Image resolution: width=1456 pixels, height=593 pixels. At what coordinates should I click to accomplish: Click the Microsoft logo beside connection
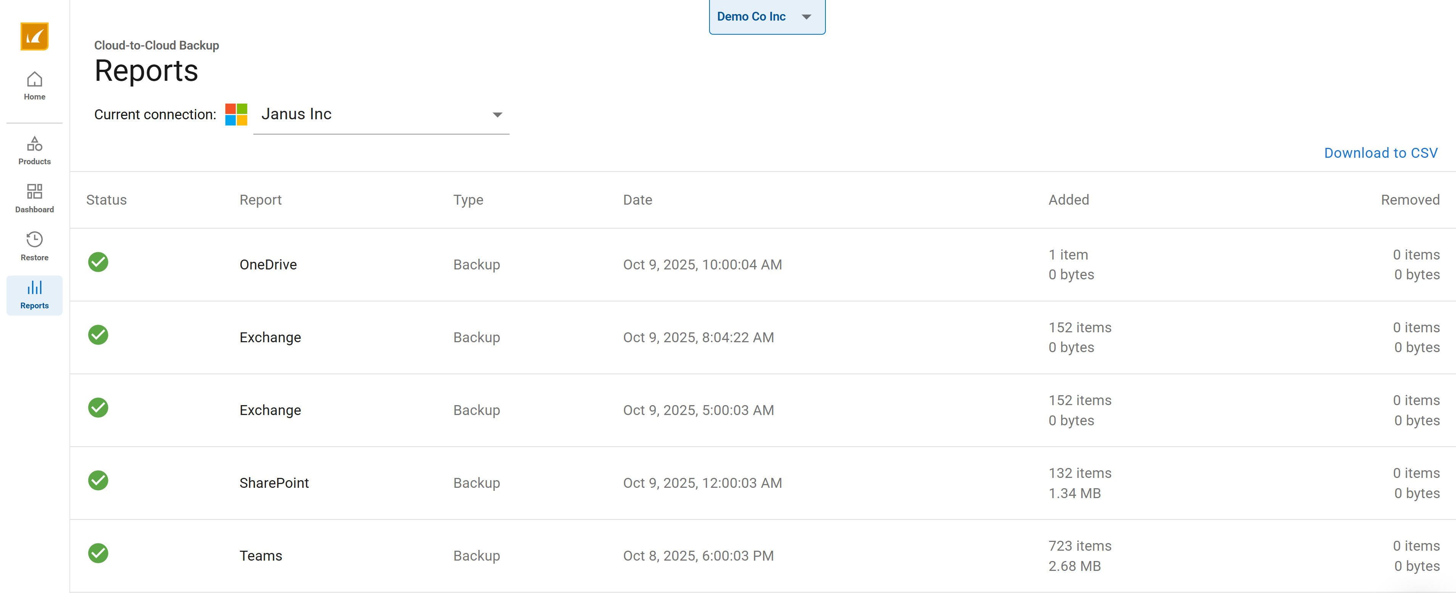point(236,115)
